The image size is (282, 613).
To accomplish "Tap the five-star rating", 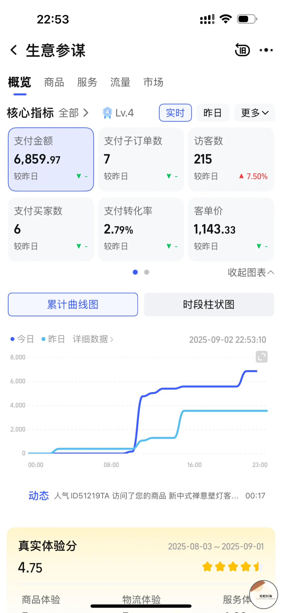I will (x=233, y=567).
